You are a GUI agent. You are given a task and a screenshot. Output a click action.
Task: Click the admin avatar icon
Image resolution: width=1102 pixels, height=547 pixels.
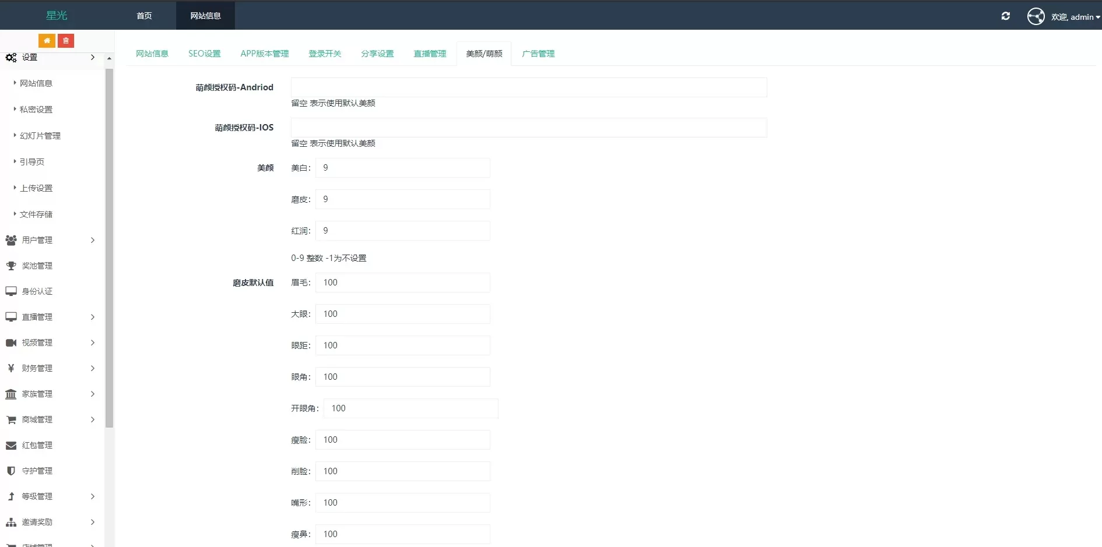click(x=1036, y=16)
